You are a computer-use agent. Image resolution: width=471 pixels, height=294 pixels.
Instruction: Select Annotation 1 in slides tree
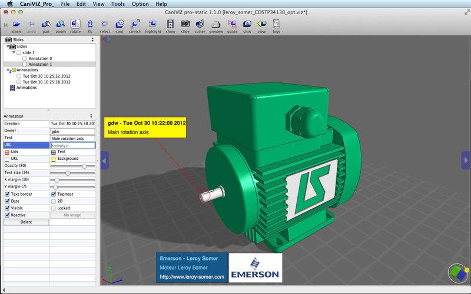(40, 64)
